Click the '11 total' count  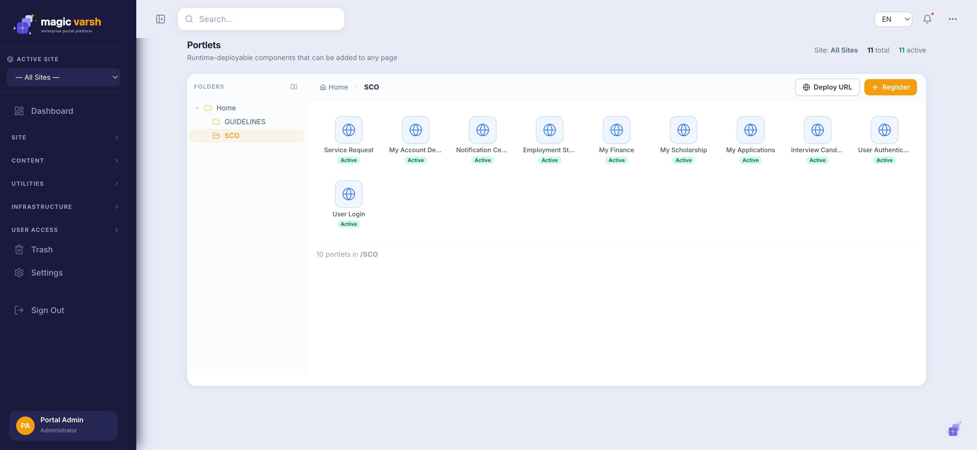coord(878,50)
